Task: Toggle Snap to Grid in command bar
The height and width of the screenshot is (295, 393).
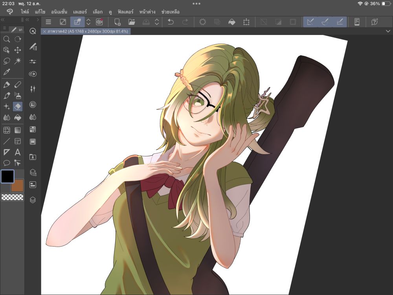Action: 340,22
